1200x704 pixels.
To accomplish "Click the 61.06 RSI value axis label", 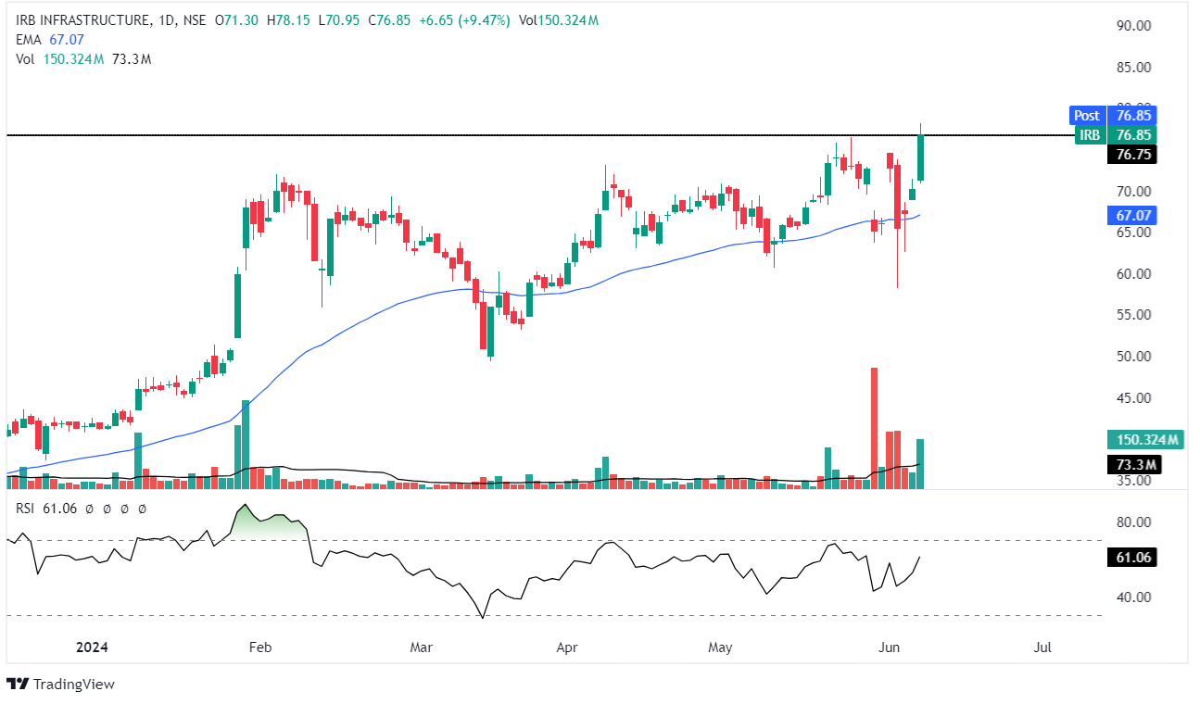I will [1133, 557].
